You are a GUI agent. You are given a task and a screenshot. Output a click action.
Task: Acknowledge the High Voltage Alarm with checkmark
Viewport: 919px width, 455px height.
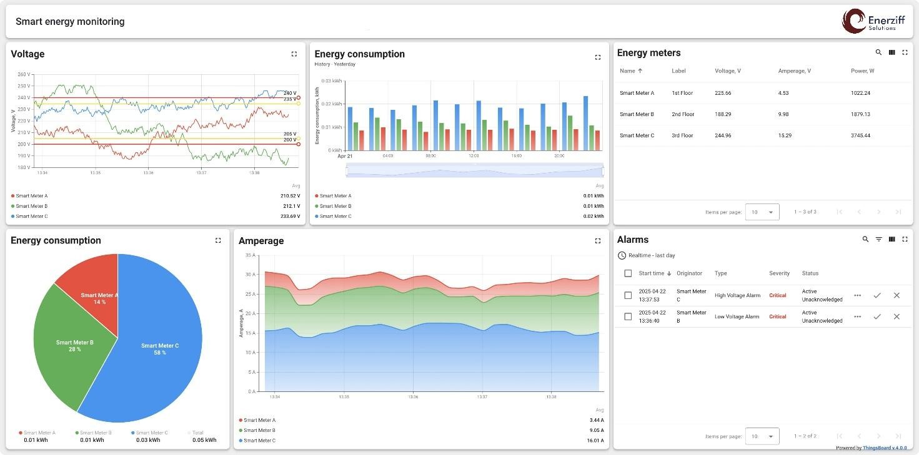pyautogui.click(x=877, y=296)
